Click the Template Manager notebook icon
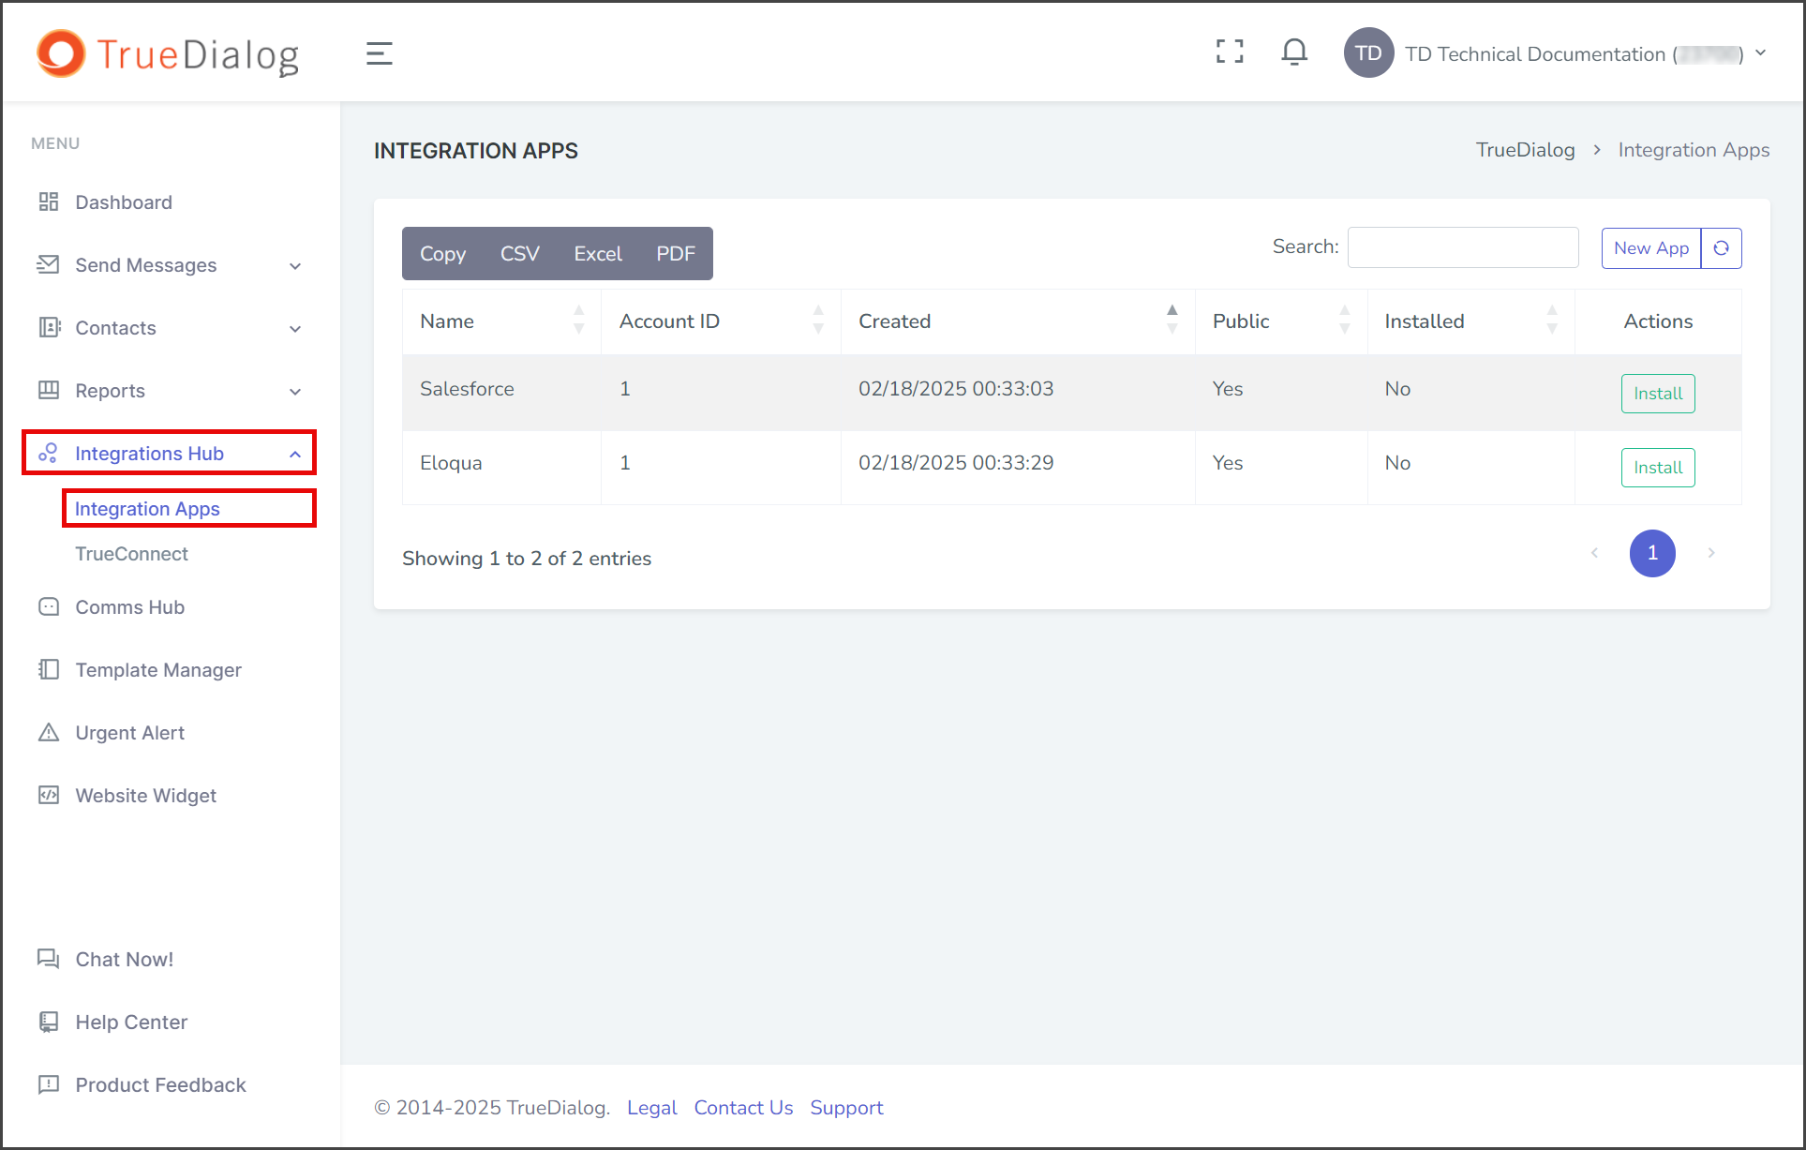Viewport: 1806px width, 1150px height. (49, 669)
